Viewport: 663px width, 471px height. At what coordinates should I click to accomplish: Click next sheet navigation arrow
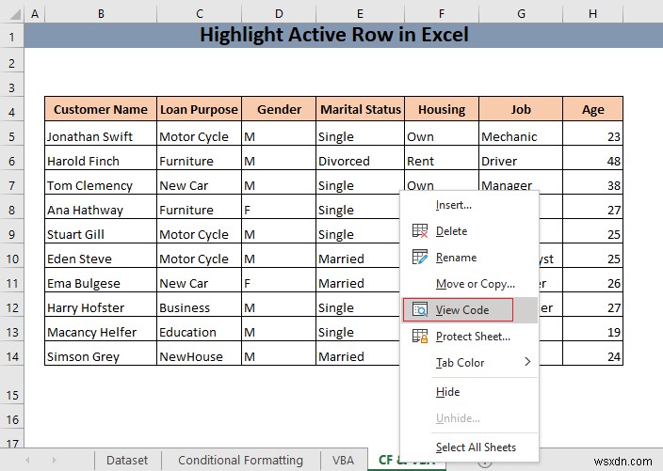(54, 460)
